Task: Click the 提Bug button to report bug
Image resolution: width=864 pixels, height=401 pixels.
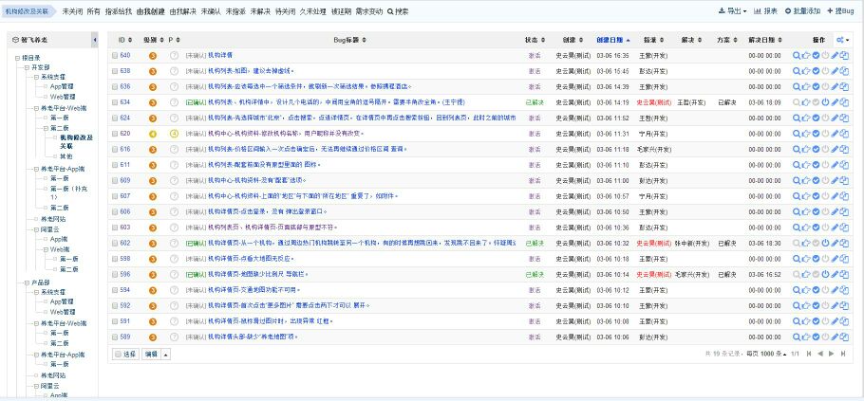Action: [x=838, y=11]
